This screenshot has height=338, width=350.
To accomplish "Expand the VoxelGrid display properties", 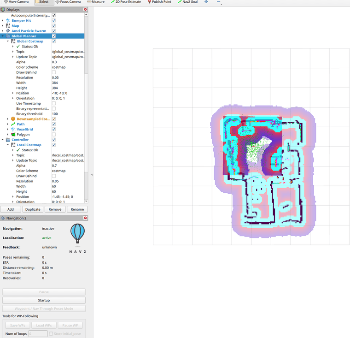I will point(7,129).
